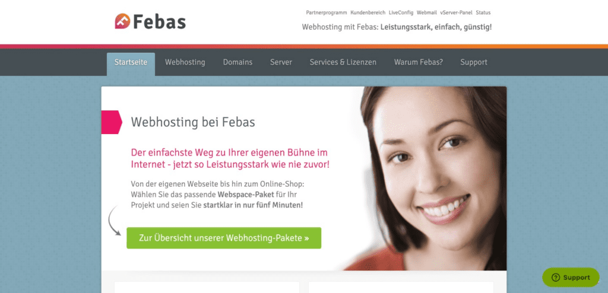The width and height of the screenshot is (608, 293).
Task: Open the floating green Support button
Action: 571,278
